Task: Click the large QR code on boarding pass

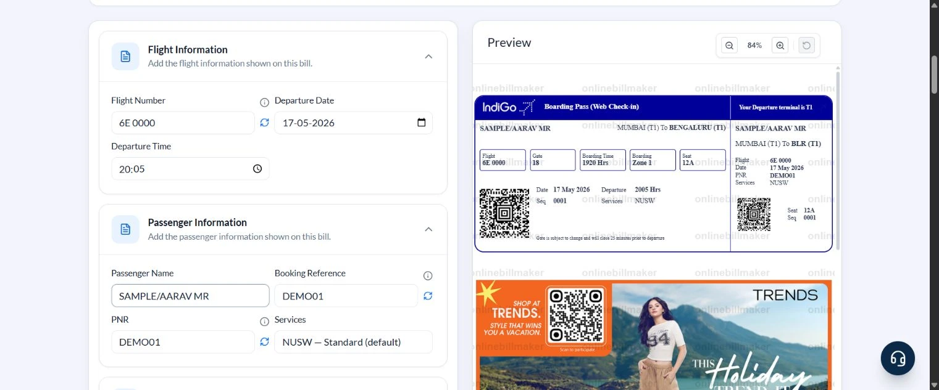Action: coord(504,213)
